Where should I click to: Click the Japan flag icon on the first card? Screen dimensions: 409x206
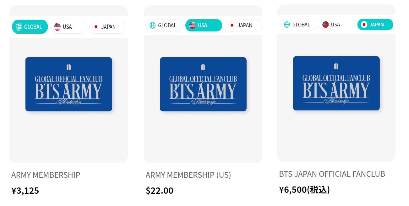[x=97, y=27]
